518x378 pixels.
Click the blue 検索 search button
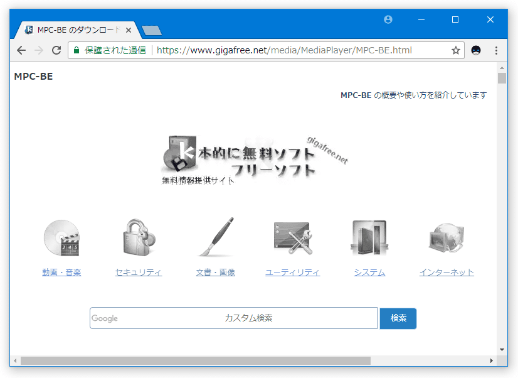tap(398, 318)
